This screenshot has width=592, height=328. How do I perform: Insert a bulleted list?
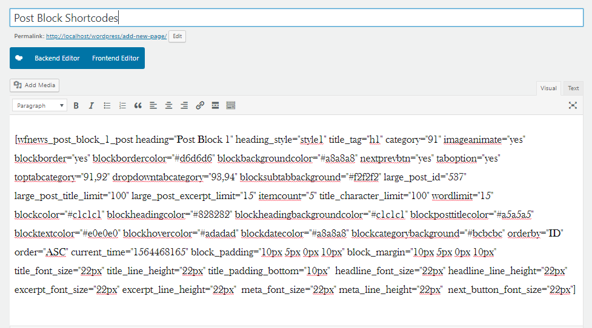pyautogui.click(x=107, y=105)
